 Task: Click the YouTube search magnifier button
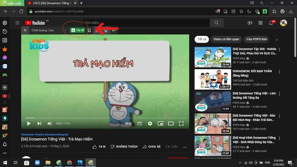217,23
